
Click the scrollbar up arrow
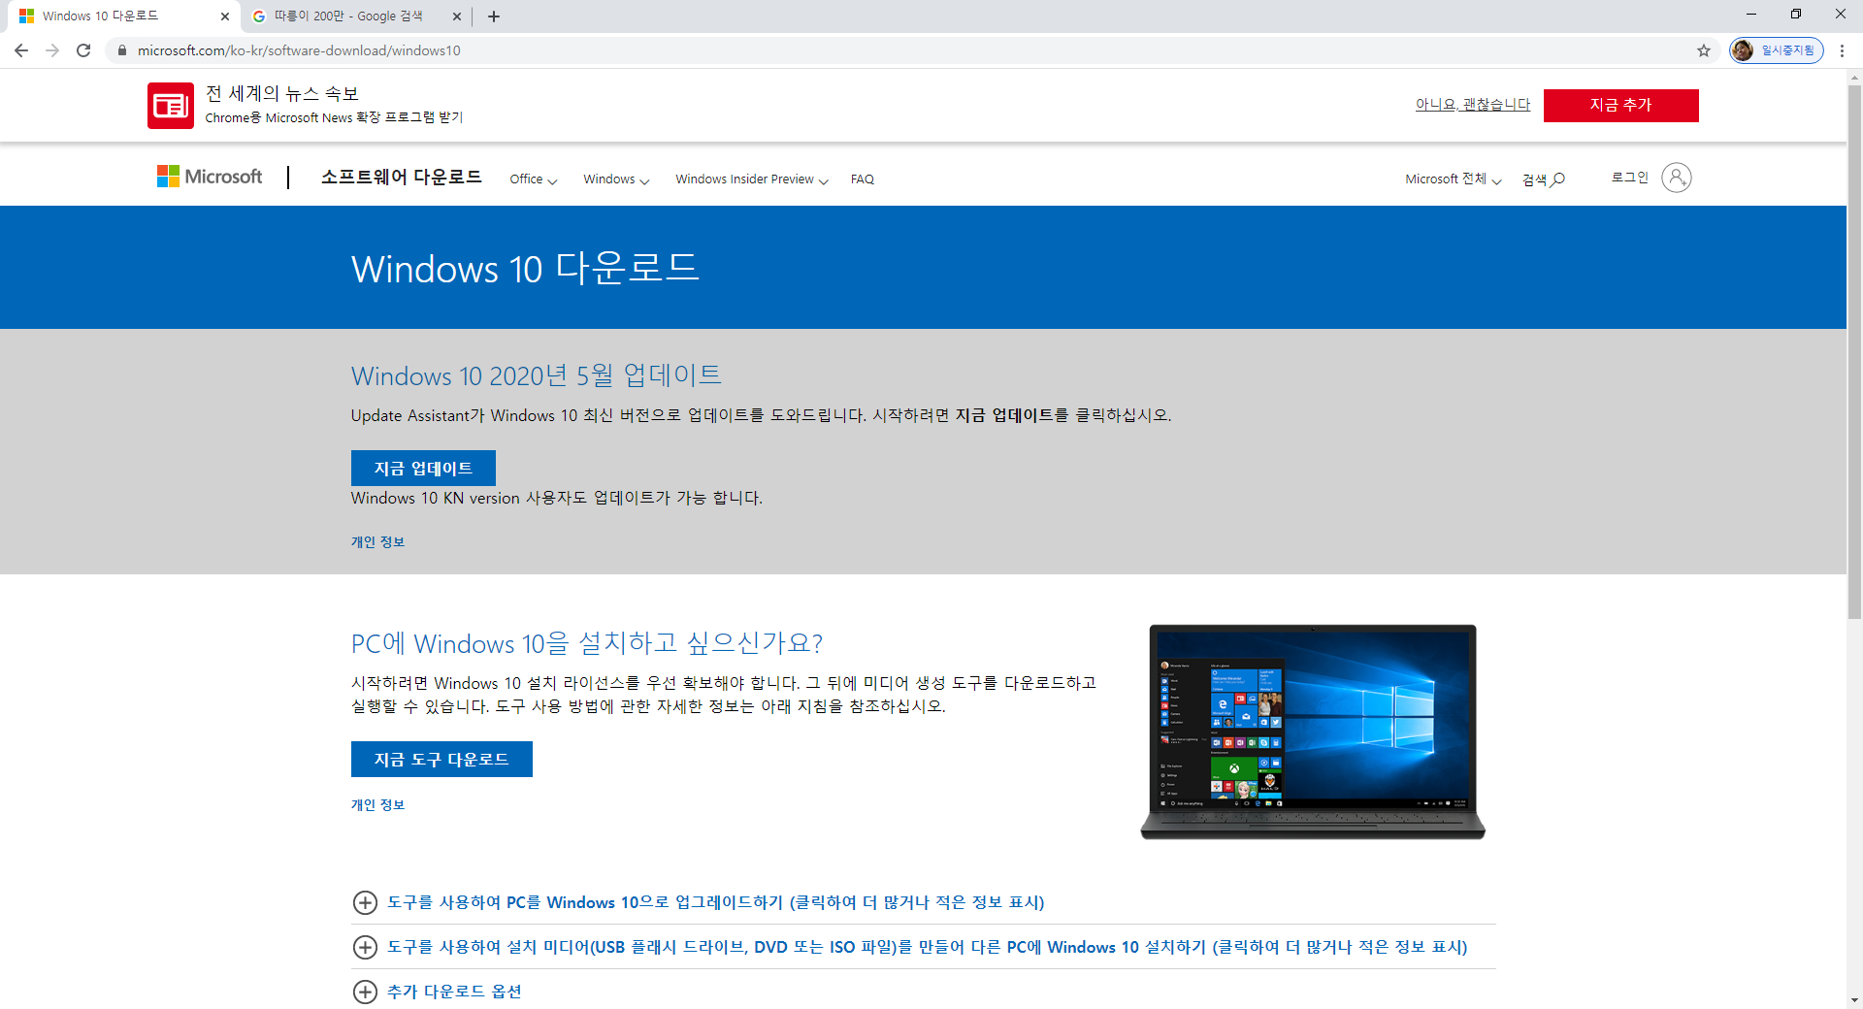[x=1854, y=77]
